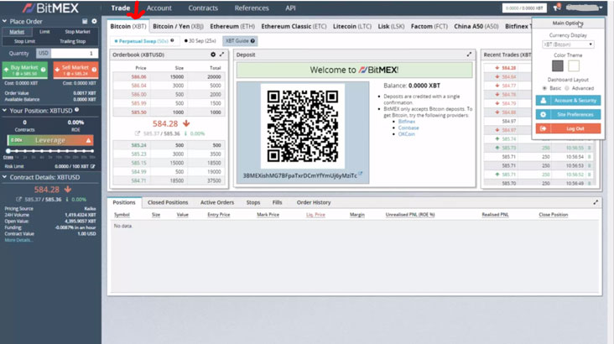The width and height of the screenshot is (614, 344).
Task: Edit Risk Limit pencil icon
Action: (x=93, y=166)
